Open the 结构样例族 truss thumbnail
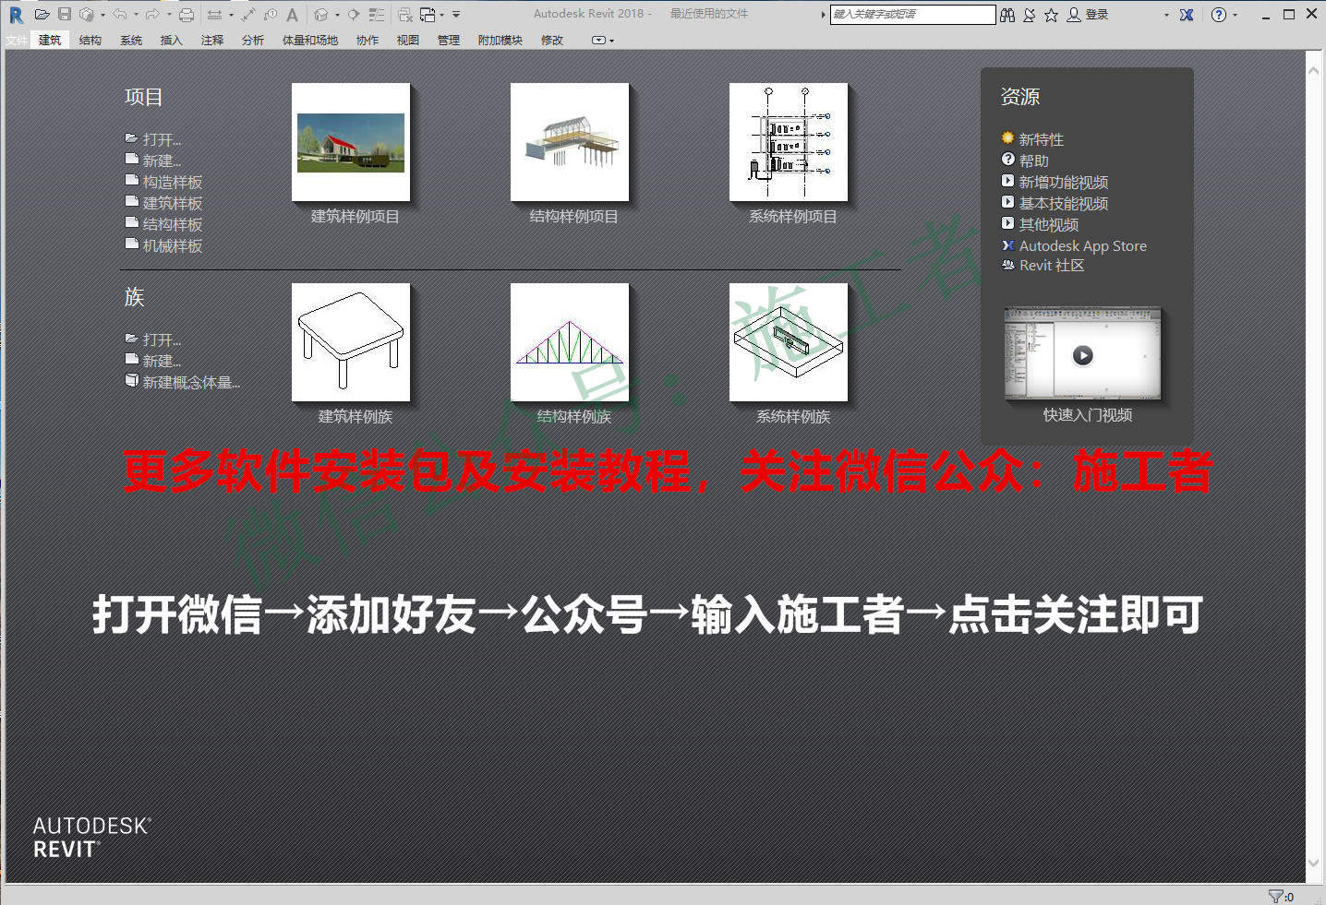This screenshot has width=1326, height=905. (570, 342)
